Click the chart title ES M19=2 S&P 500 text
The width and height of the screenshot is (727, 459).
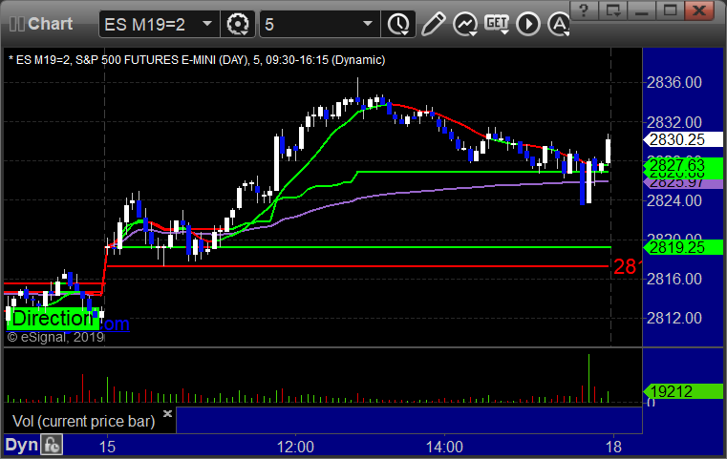(x=197, y=60)
